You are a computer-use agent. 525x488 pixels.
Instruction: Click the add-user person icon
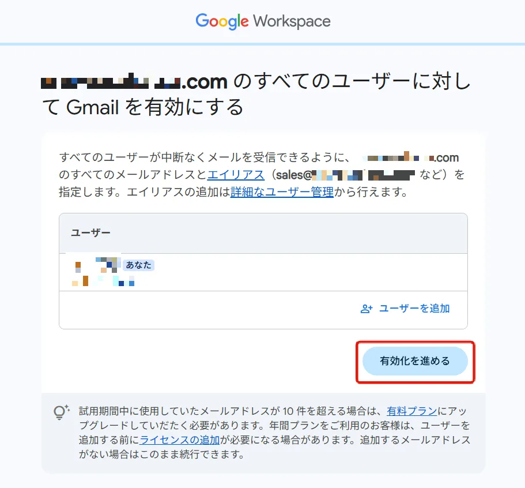click(367, 309)
